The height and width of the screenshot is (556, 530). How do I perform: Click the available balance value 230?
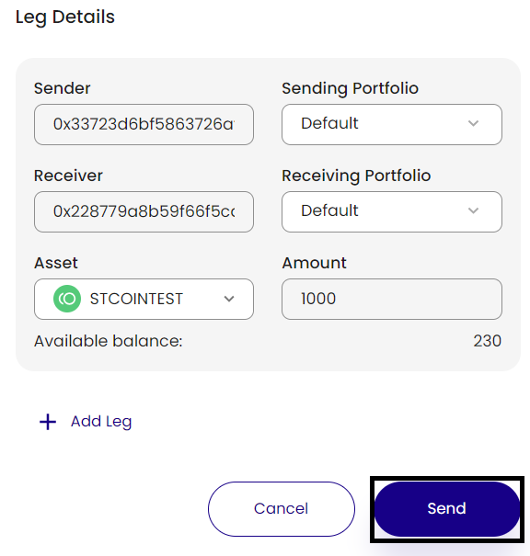[487, 341]
